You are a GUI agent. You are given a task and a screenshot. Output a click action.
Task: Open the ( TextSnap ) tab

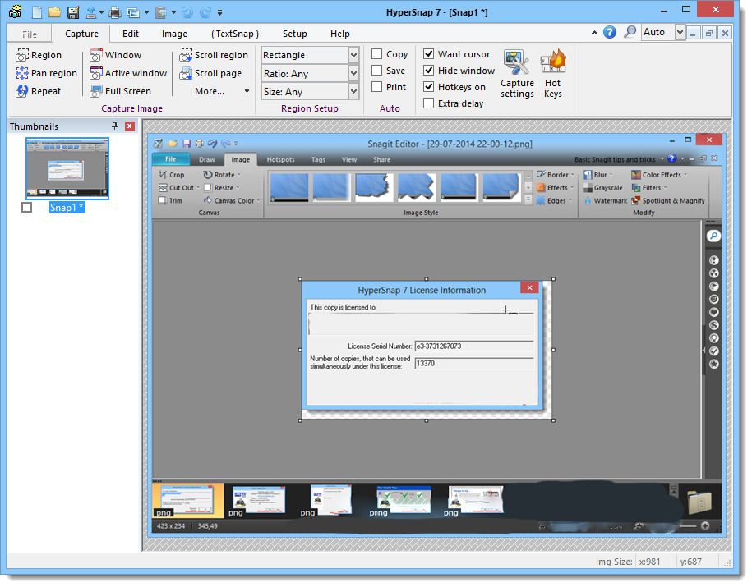point(235,34)
